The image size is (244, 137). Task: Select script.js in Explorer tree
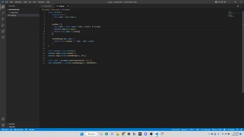(x=23, y=15)
